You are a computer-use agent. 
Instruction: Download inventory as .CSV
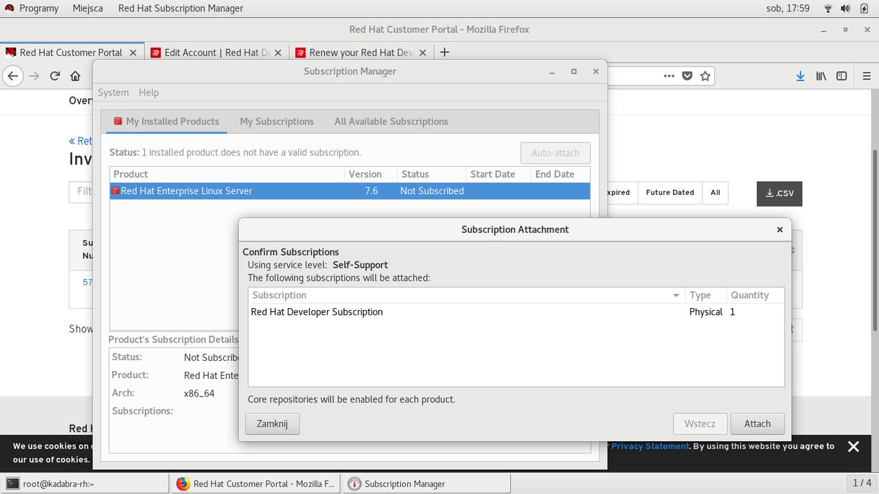[x=779, y=193]
